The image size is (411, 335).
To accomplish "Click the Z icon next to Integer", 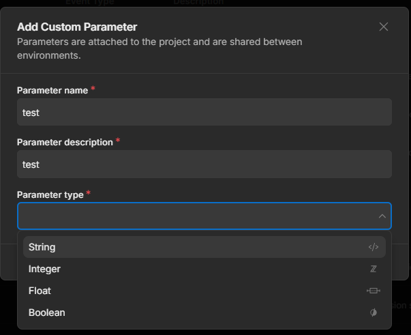I will [x=373, y=269].
